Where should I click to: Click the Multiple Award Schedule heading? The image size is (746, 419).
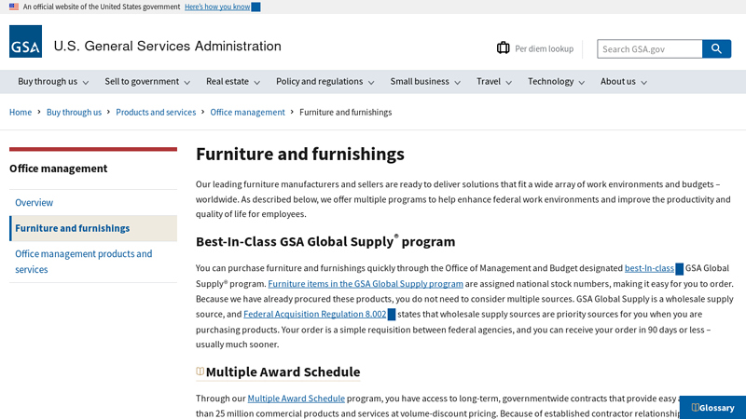(283, 372)
